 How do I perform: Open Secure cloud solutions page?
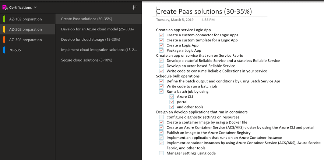[x=99, y=60]
